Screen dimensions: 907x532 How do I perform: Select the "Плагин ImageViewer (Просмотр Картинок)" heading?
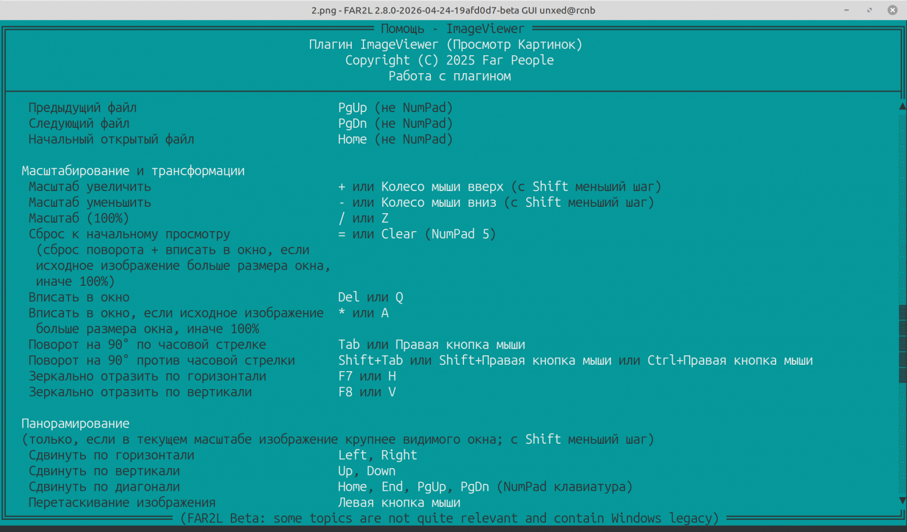[x=445, y=45]
